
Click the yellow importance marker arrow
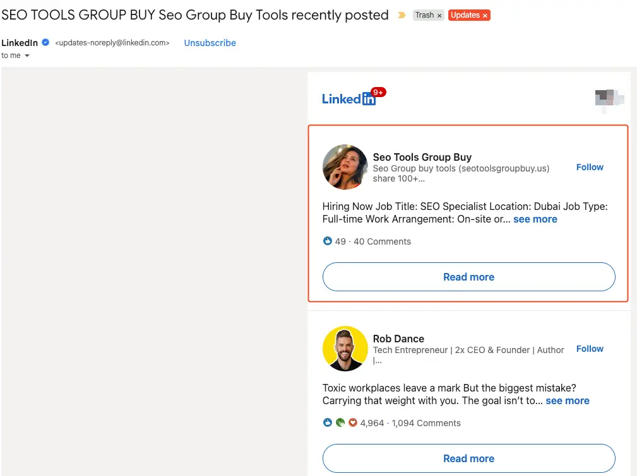point(402,15)
